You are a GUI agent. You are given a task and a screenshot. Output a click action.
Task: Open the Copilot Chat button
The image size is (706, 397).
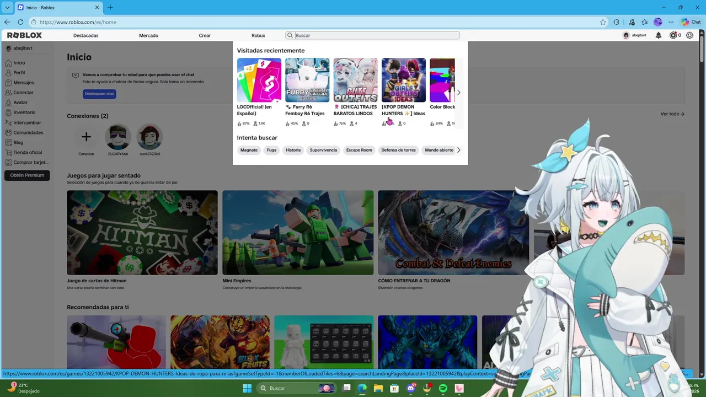point(691,22)
